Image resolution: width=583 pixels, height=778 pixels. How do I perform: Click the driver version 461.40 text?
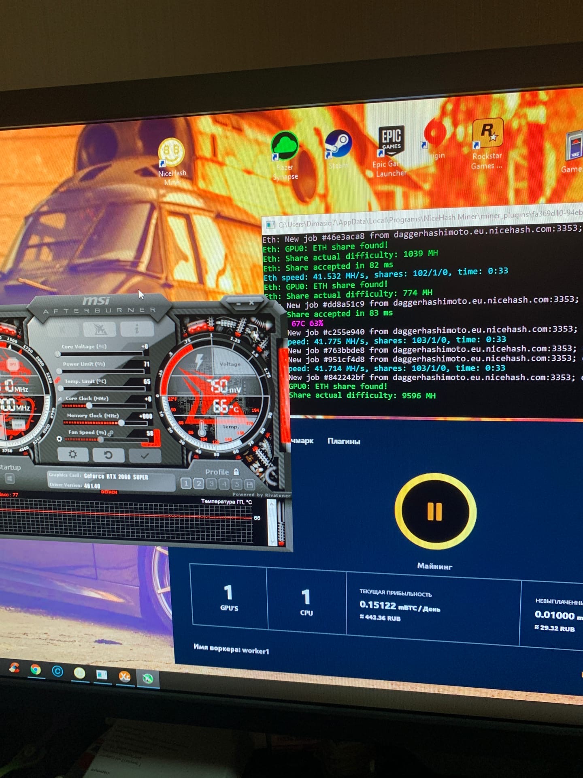pos(92,486)
